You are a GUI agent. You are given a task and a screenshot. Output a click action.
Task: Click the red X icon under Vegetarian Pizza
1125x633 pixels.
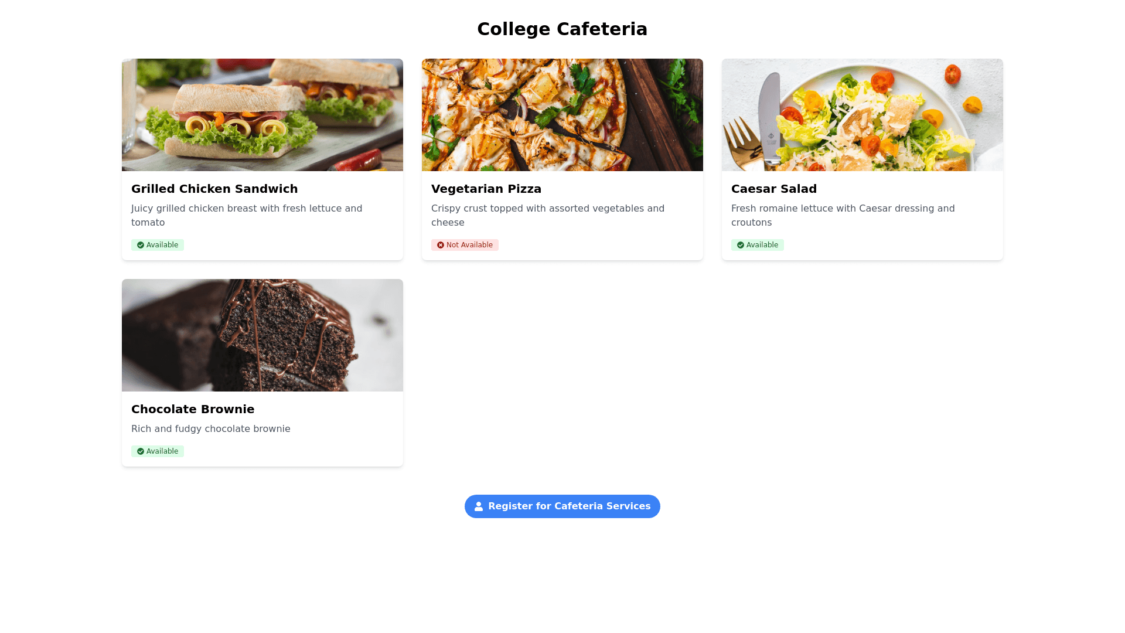(x=441, y=245)
